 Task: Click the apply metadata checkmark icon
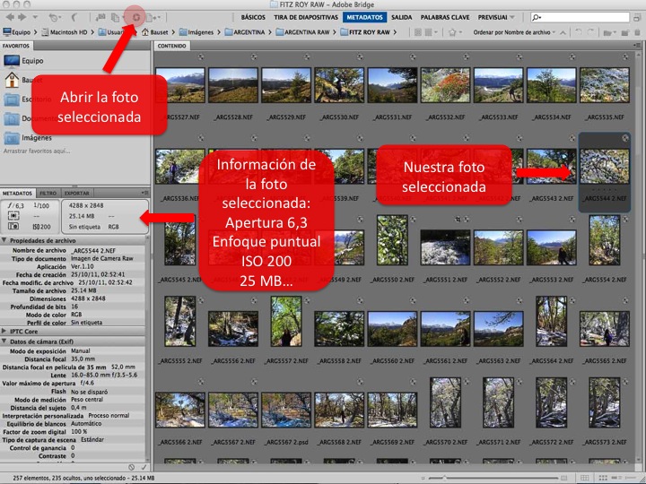pos(144,467)
